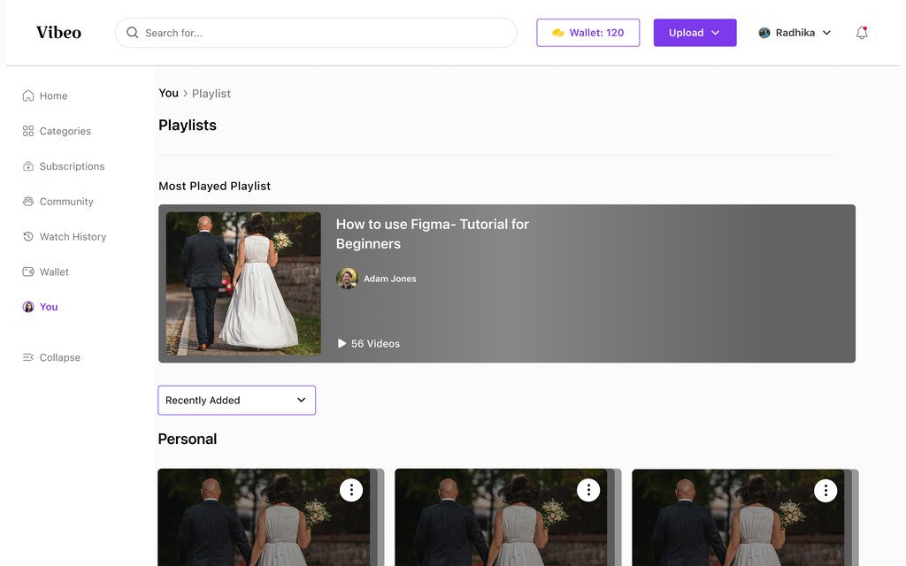The image size is (906, 566).
Task: Open Adam Jones channel name
Action: click(x=389, y=279)
